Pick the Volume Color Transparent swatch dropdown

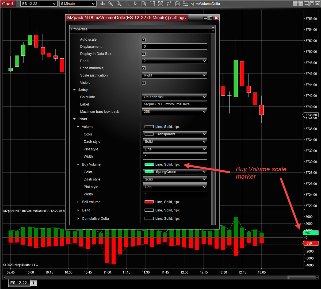(x=175, y=134)
